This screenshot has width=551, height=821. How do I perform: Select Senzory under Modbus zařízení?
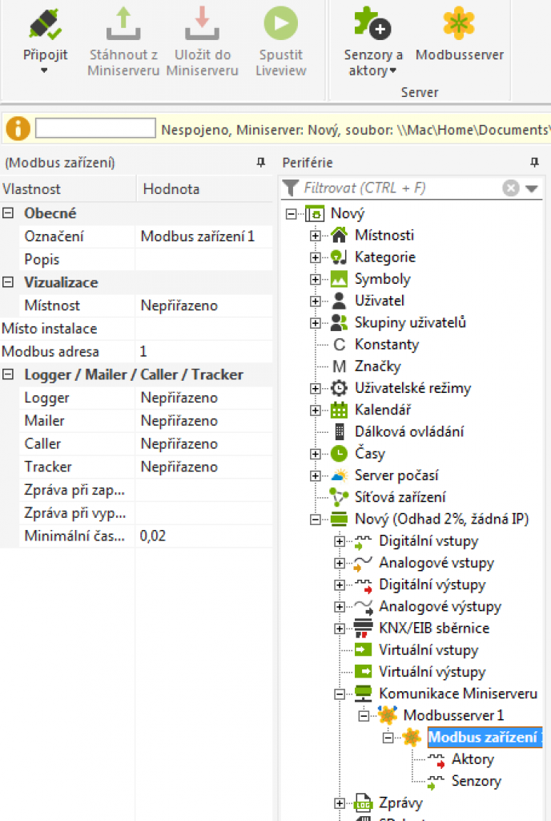click(477, 781)
